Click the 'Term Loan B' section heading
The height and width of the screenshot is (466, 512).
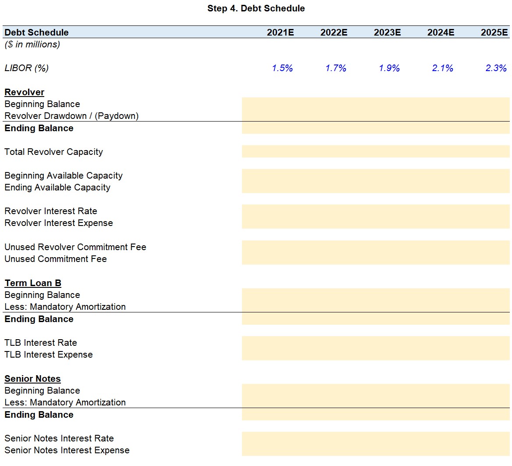coord(33,283)
